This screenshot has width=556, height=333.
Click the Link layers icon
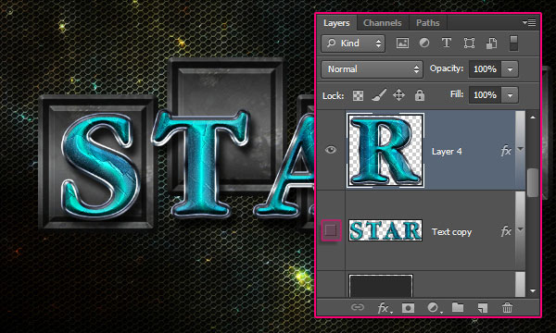(358, 307)
